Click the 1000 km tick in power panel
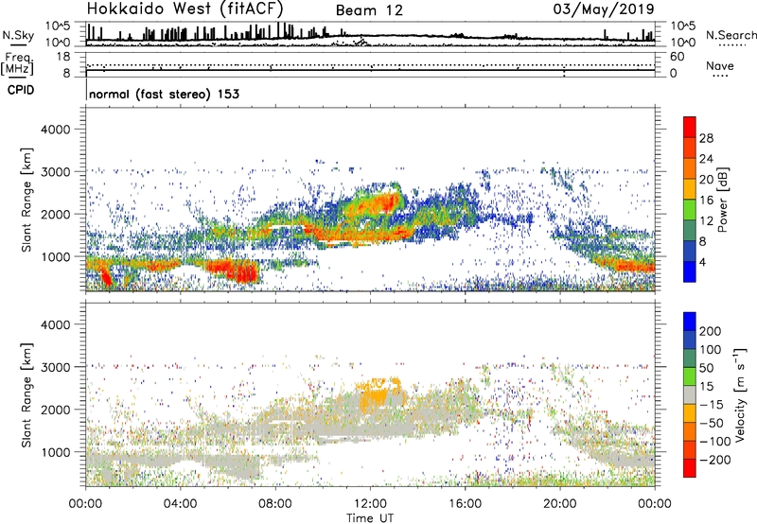 55,256
